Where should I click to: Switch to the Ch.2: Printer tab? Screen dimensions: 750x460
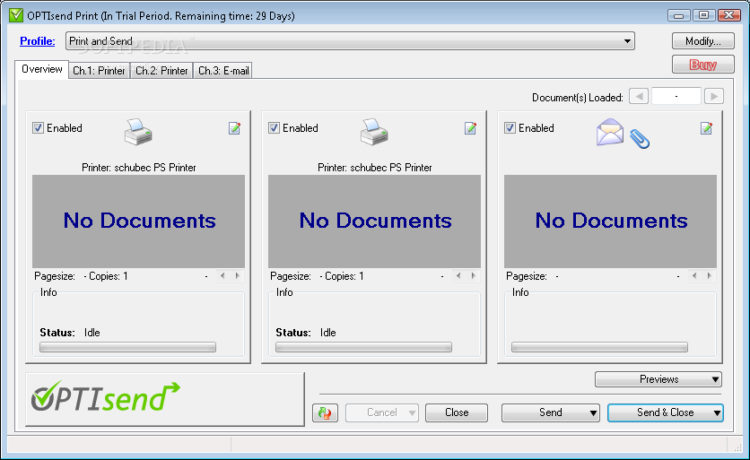pyautogui.click(x=161, y=71)
